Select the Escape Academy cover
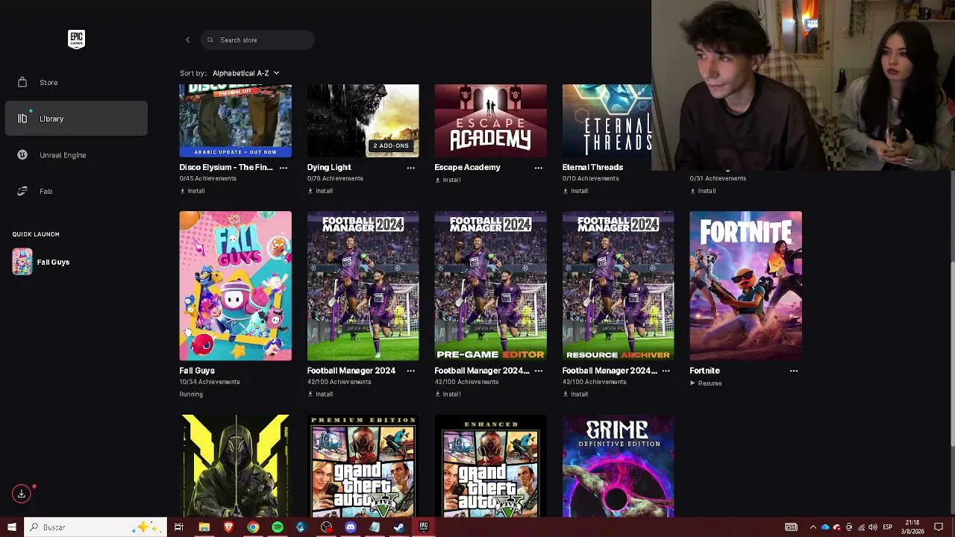 click(x=490, y=121)
